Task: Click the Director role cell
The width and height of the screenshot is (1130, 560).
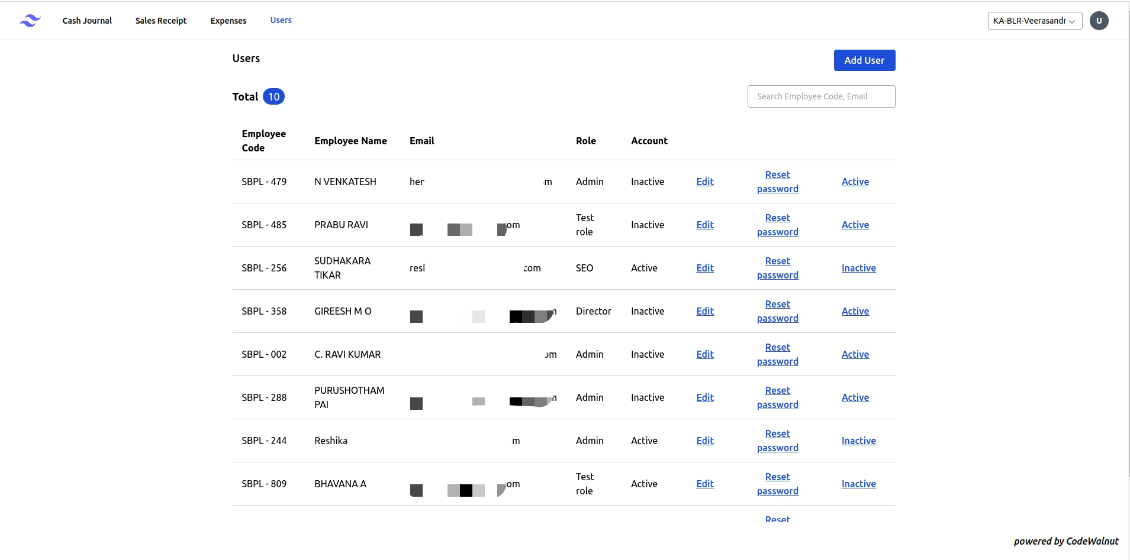Action: [x=594, y=311]
